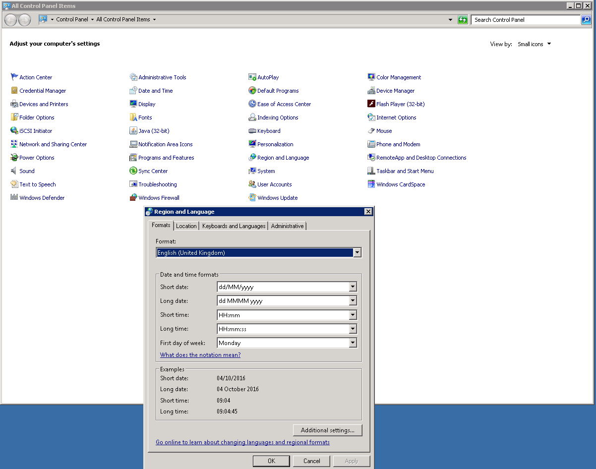The width and height of the screenshot is (596, 469).
Task: Click the Java (32-bit) icon
Action: (133, 131)
